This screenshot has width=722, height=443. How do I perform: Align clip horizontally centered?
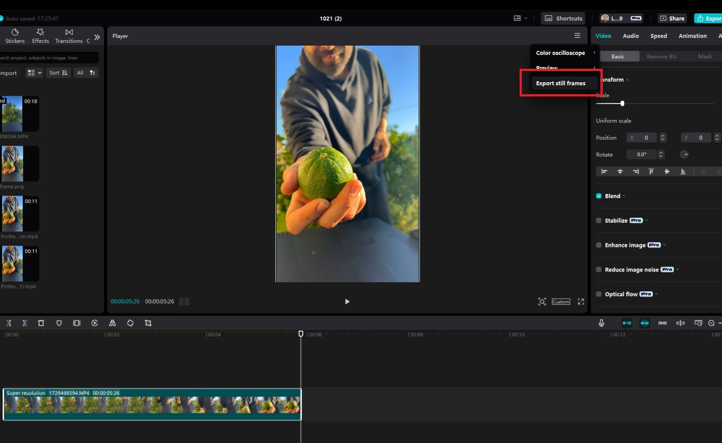pos(620,171)
